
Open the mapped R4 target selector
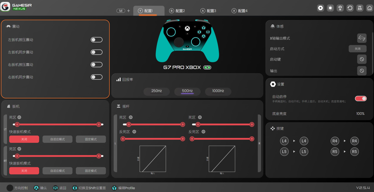[x=354, y=141]
